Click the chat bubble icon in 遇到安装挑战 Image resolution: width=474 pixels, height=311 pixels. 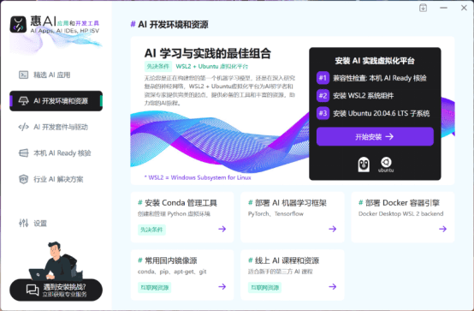tap(33, 290)
